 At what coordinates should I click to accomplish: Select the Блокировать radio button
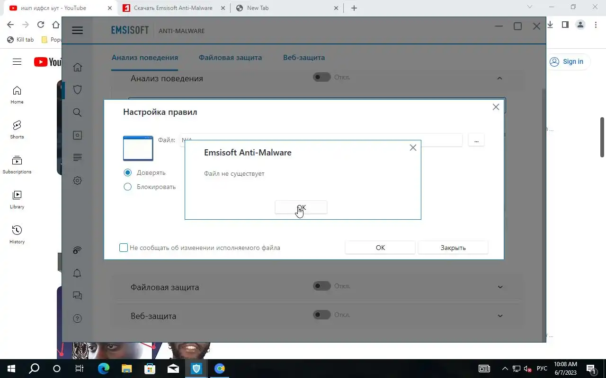[x=127, y=187]
